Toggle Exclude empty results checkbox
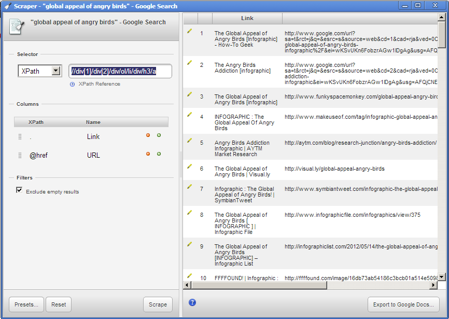Image resolution: width=449 pixels, height=319 pixels. click(19, 190)
